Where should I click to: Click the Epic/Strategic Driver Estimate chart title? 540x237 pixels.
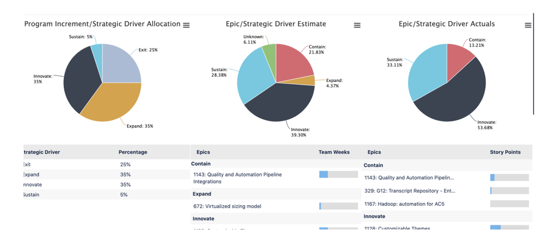pyautogui.click(x=276, y=24)
